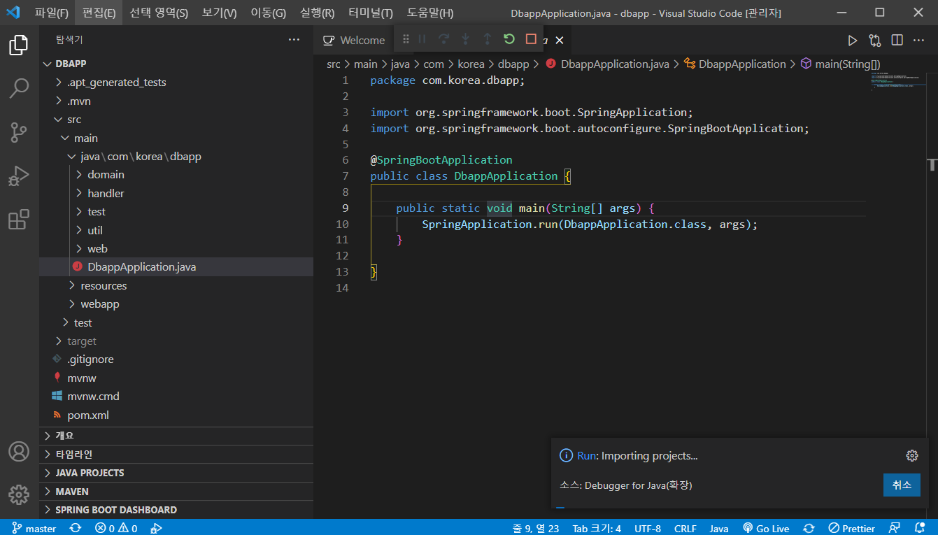Open the 터미널(T) menu
The height and width of the screenshot is (535, 938).
click(371, 13)
